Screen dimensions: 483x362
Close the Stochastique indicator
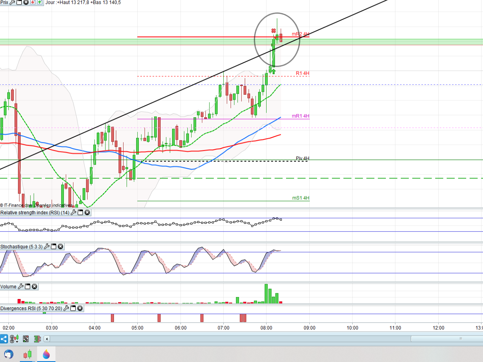coord(60,246)
